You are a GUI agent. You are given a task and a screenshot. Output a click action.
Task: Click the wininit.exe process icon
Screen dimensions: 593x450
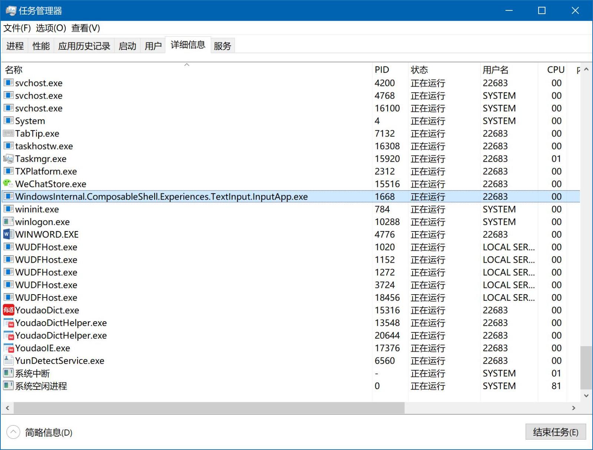coord(8,209)
